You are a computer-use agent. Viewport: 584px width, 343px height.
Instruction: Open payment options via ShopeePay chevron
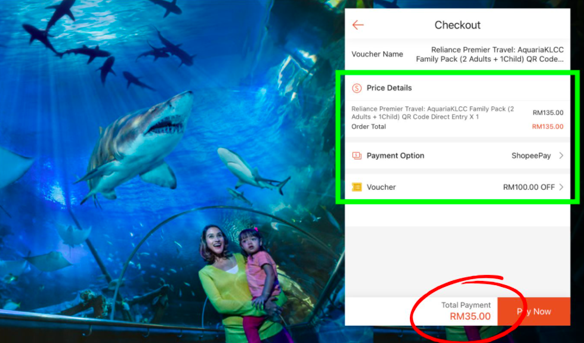(x=561, y=156)
